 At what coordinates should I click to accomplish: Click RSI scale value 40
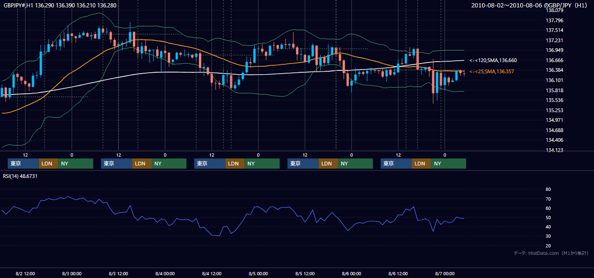[548, 227]
